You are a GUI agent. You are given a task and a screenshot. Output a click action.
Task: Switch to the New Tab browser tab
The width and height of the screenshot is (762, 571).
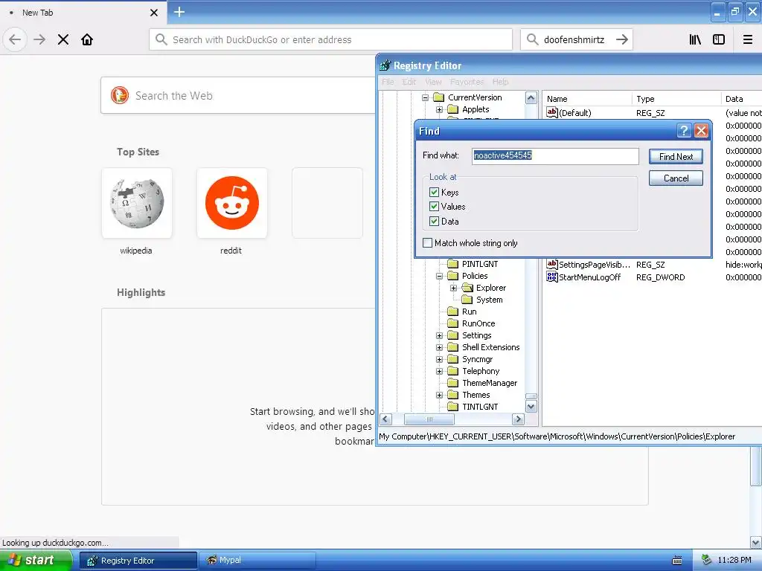(83, 13)
